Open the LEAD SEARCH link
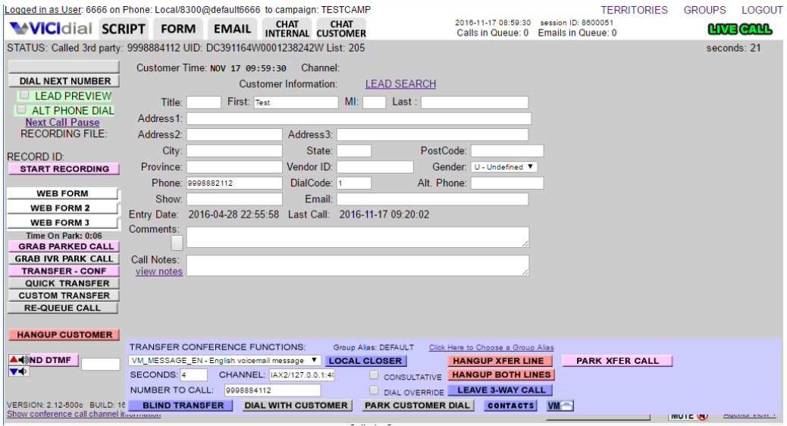Screen dimensions: 787x426 400,84
